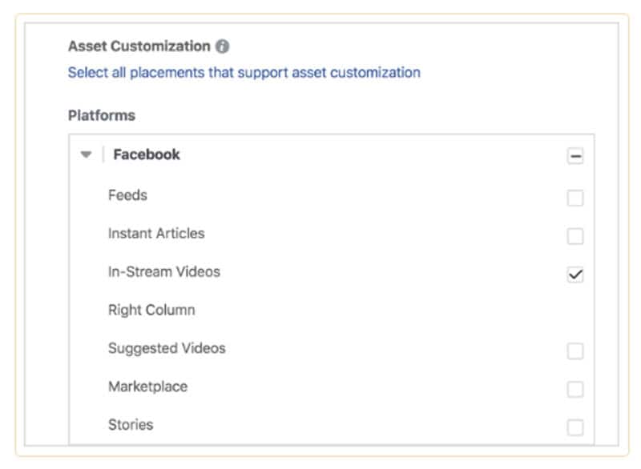Collapse the Facebook platform section triangle
Screen dimensions: 641x469
tap(87, 155)
